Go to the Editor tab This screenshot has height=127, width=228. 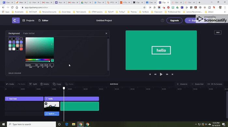coord(43,21)
